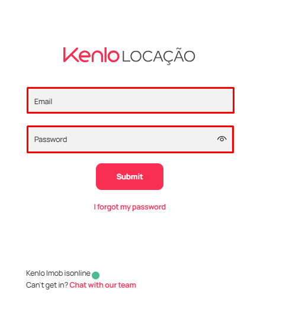Open Chat with our team link
The width and height of the screenshot is (286, 316).
[x=102, y=285]
